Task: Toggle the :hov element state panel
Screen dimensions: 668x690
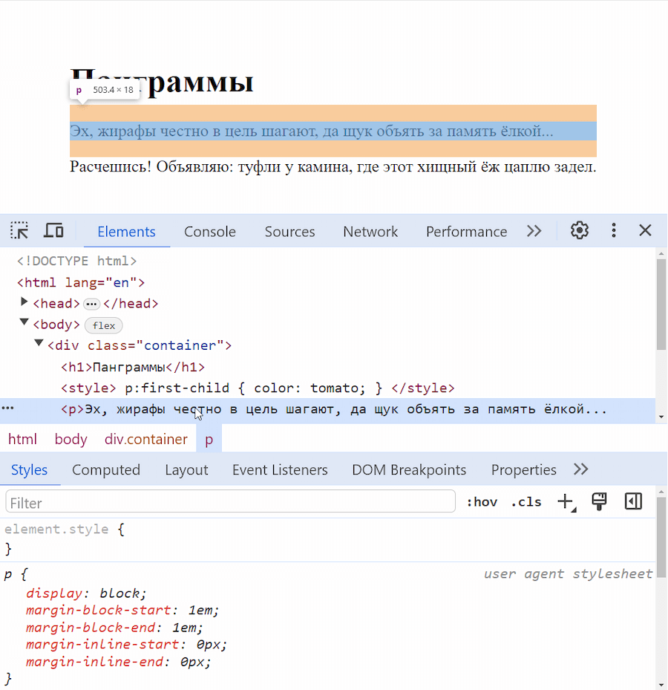Action: (482, 502)
